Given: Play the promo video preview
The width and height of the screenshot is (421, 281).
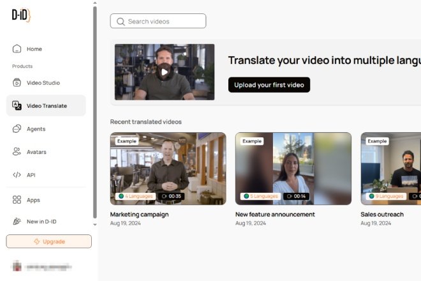Looking at the screenshot, I should pyautogui.click(x=165, y=72).
